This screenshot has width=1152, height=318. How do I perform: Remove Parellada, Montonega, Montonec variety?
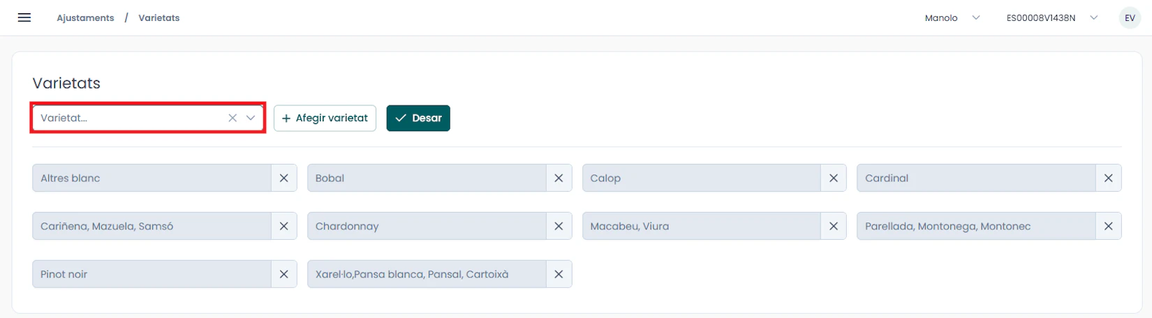(1108, 226)
